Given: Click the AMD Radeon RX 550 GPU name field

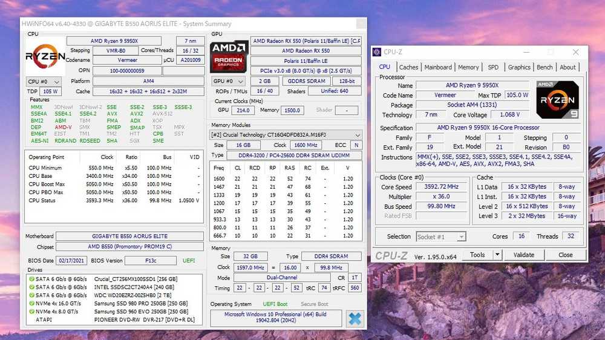Looking at the screenshot, I should pos(306,51).
